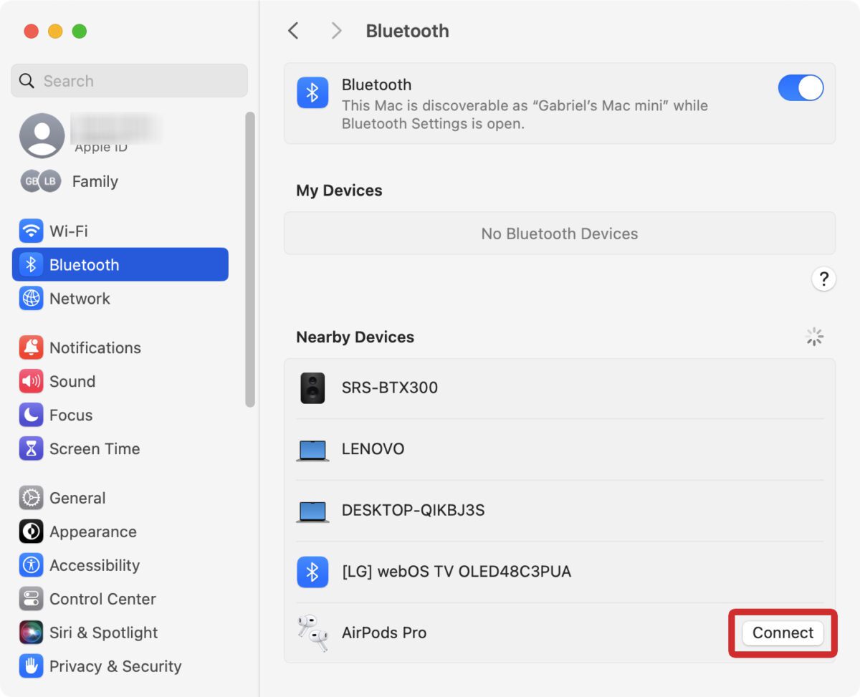The height and width of the screenshot is (697, 860).
Task: Select the Screen Time hourglass icon
Action: [30, 448]
